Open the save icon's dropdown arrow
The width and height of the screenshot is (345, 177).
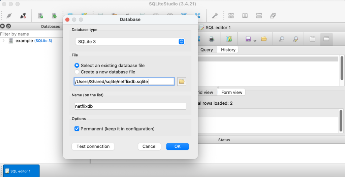tap(255, 41)
